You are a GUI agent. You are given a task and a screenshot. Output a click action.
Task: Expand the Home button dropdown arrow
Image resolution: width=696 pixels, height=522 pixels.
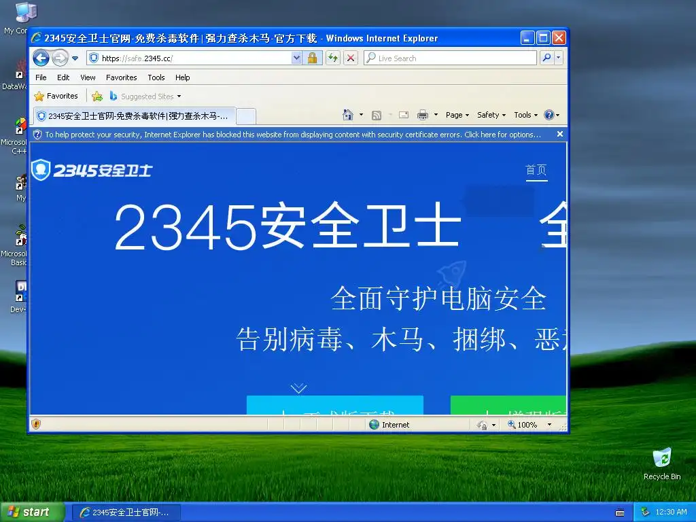[361, 115]
